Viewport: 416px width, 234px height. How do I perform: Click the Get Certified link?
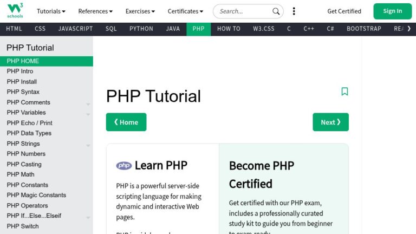344,11
